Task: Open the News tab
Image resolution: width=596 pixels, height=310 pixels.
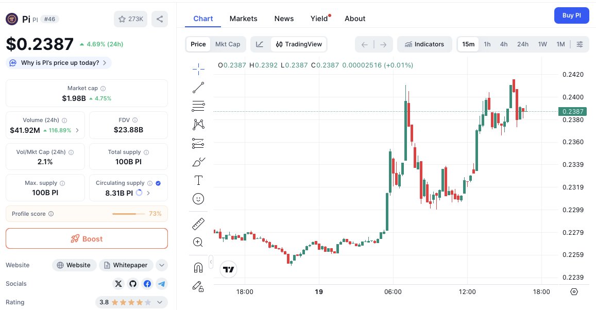Action: (284, 19)
